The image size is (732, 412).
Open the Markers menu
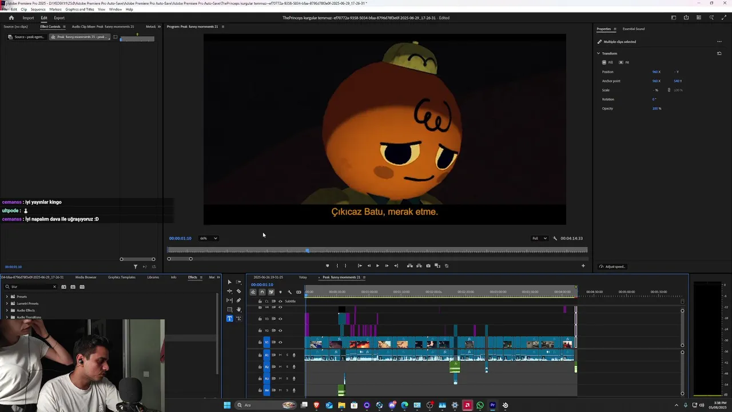(x=55, y=9)
